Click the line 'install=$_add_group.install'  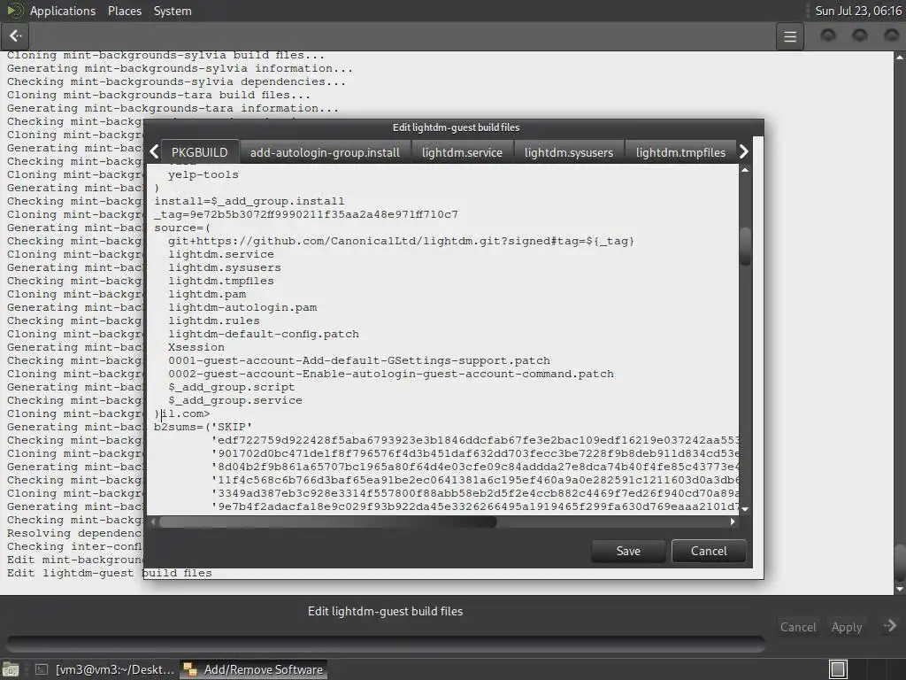coord(249,201)
